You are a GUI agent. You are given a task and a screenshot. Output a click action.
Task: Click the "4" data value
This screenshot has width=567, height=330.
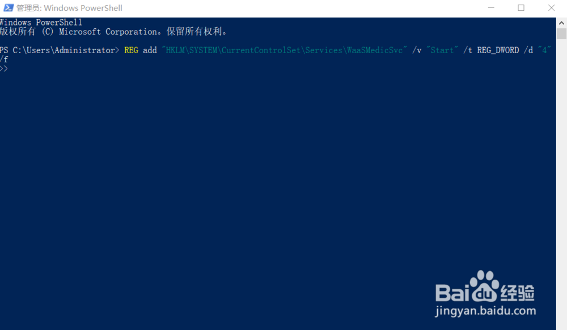tap(544, 50)
